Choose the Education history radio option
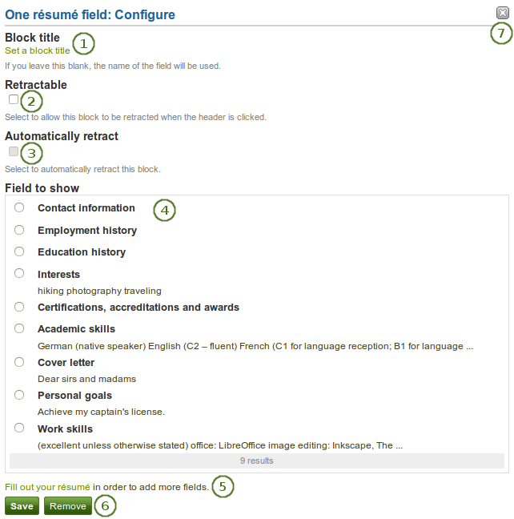The width and height of the screenshot is (514, 519). [19, 251]
